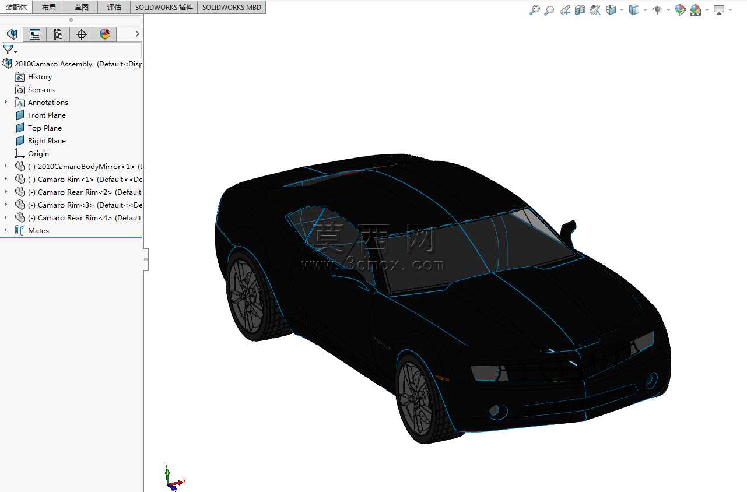Activate the Section View tool
Screen dimensions: 747x492
[580, 10]
